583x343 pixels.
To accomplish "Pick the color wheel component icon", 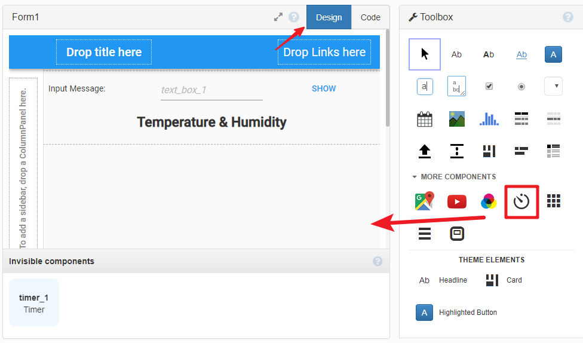I will (489, 201).
